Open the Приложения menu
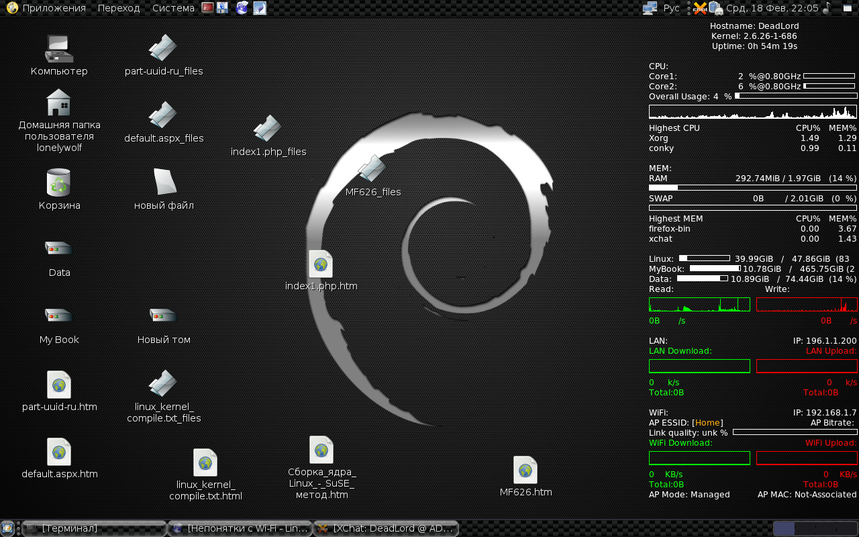The image size is (859, 537). [46, 8]
